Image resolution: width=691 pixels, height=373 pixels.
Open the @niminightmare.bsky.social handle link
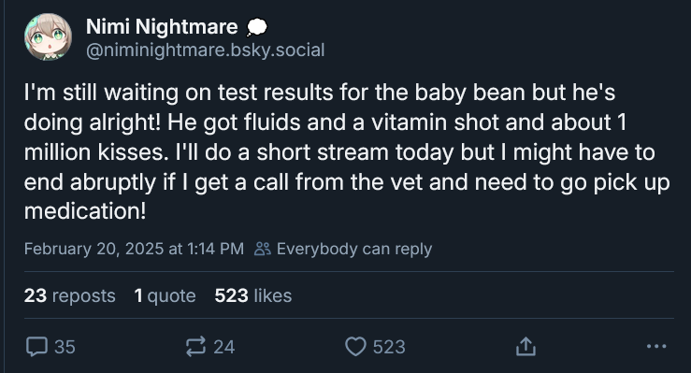click(x=206, y=50)
